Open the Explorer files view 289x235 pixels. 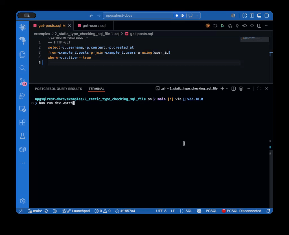[23, 55]
